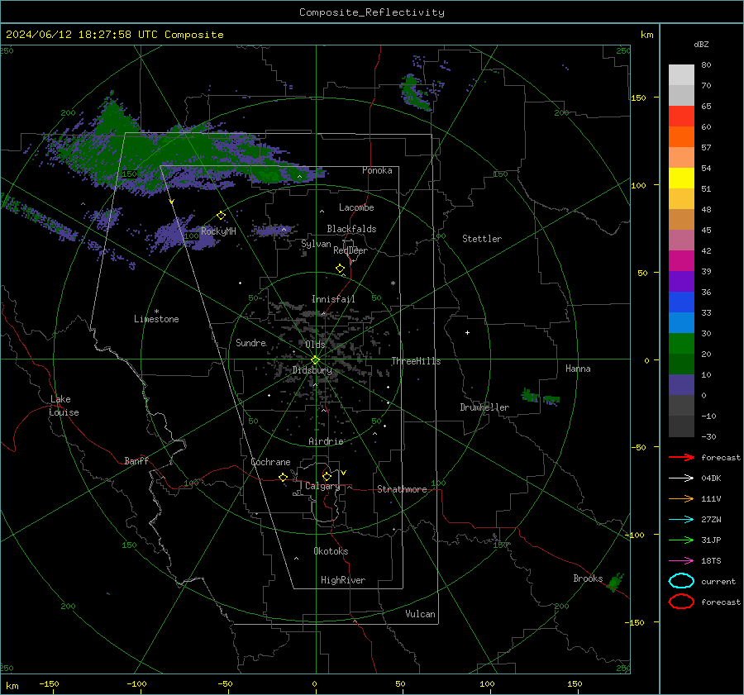The width and height of the screenshot is (744, 695).
Task: Click the Banff label
Action: coord(136,460)
